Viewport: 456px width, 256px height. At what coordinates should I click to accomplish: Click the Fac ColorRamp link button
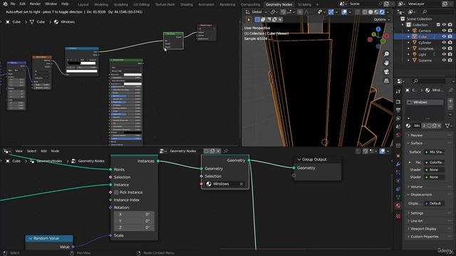pos(434,162)
